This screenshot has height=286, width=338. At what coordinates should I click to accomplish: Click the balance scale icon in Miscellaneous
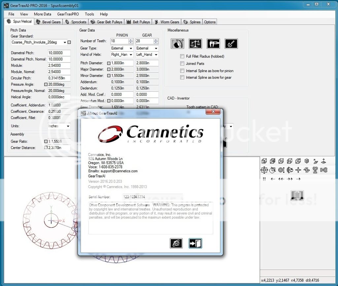point(195,44)
